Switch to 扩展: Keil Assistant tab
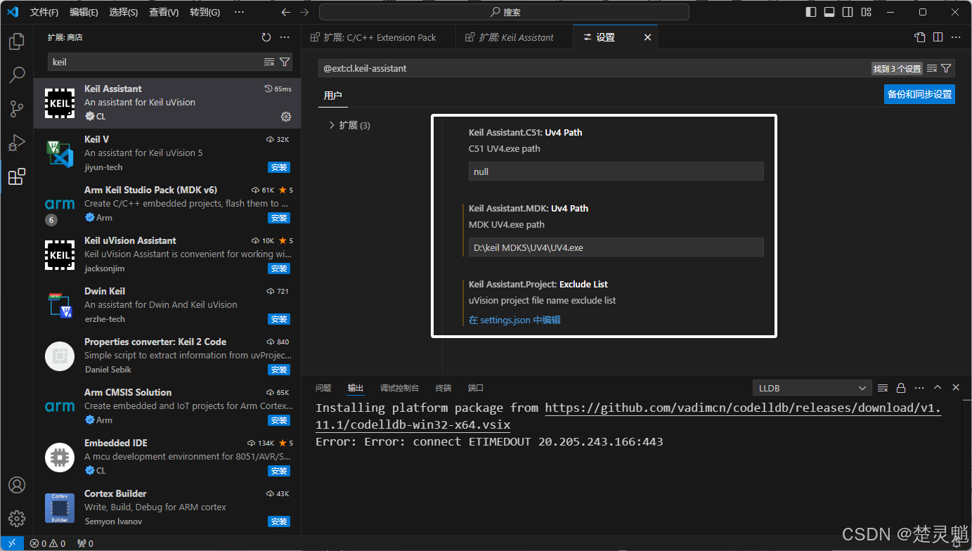 click(x=514, y=37)
